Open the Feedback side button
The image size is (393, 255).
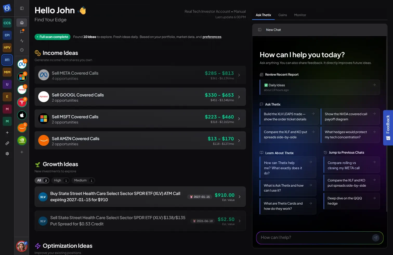[x=388, y=128]
